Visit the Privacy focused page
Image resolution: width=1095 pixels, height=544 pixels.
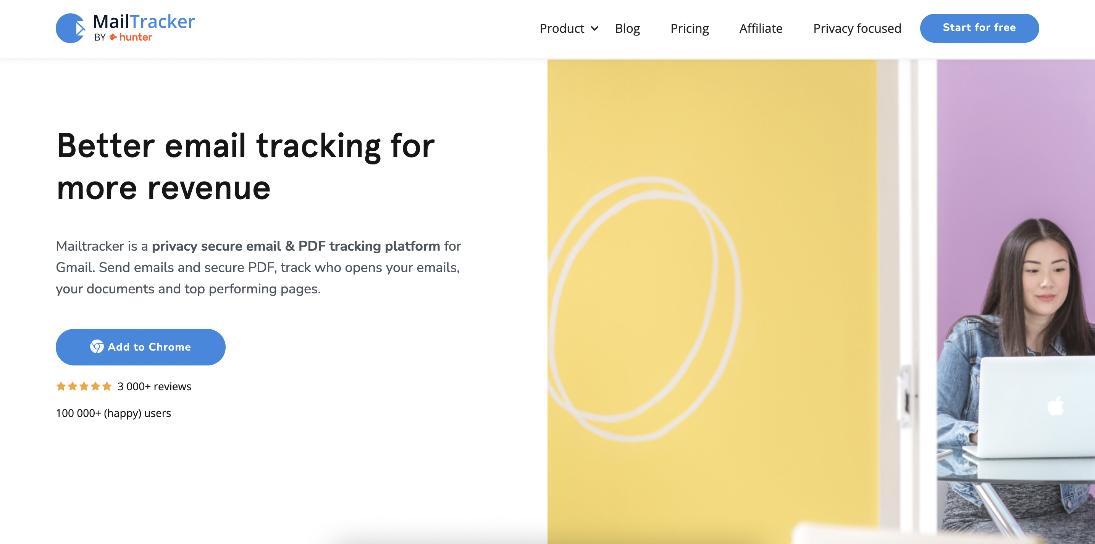857,29
